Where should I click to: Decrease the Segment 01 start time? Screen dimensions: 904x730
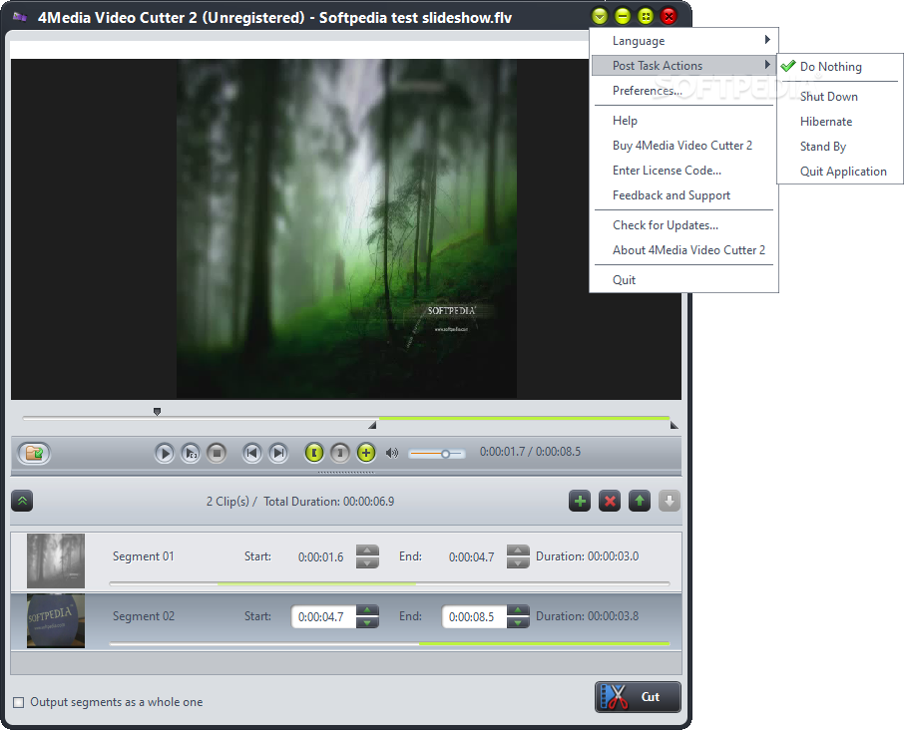(x=367, y=562)
